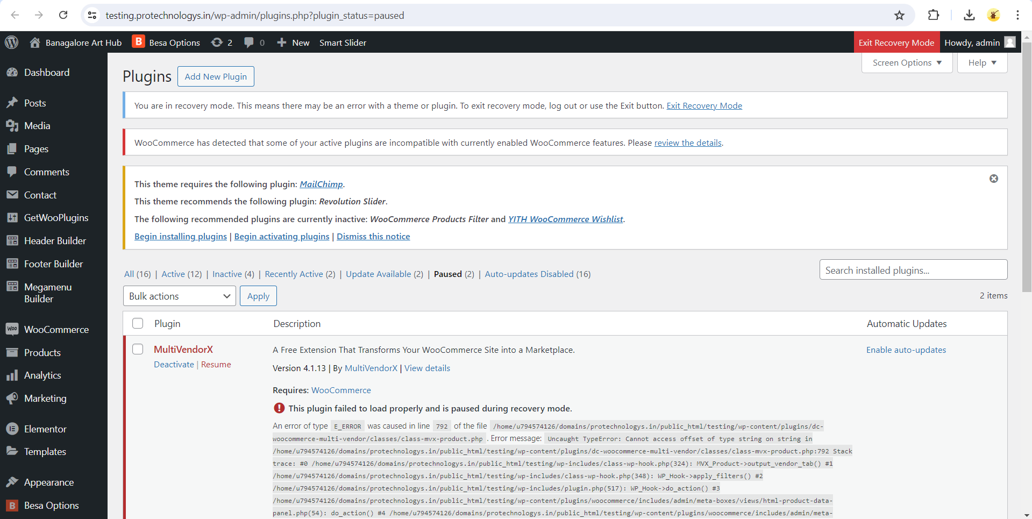Viewport: 1032px width, 519px height.
Task: Open WooCommerce in the sidebar menu
Action: click(x=56, y=330)
